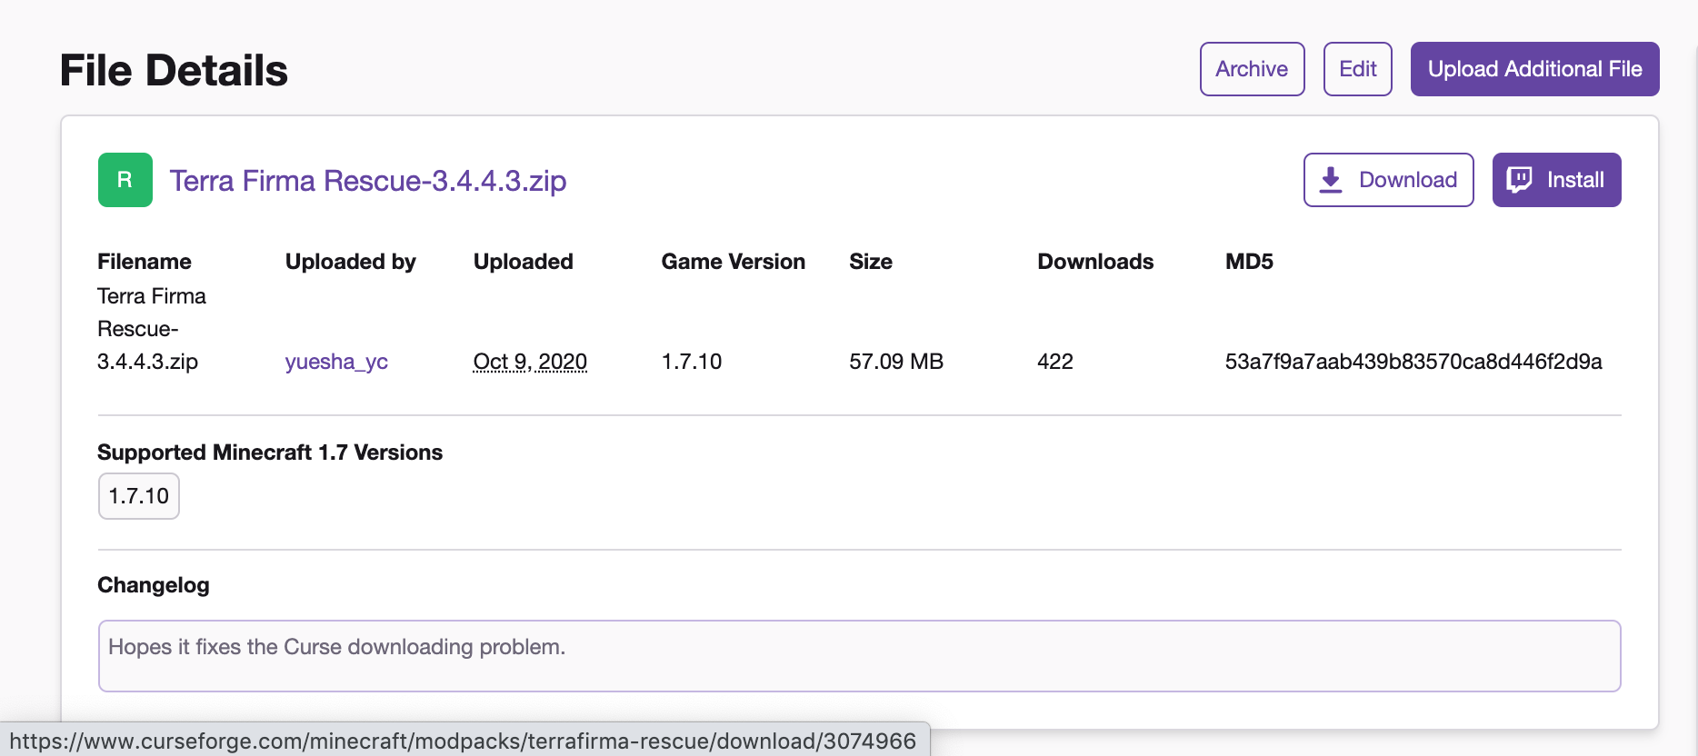Viewport: 1698px width, 756px height.
Task: Click the MD5 column header
Action: [x=1249, y=262]
